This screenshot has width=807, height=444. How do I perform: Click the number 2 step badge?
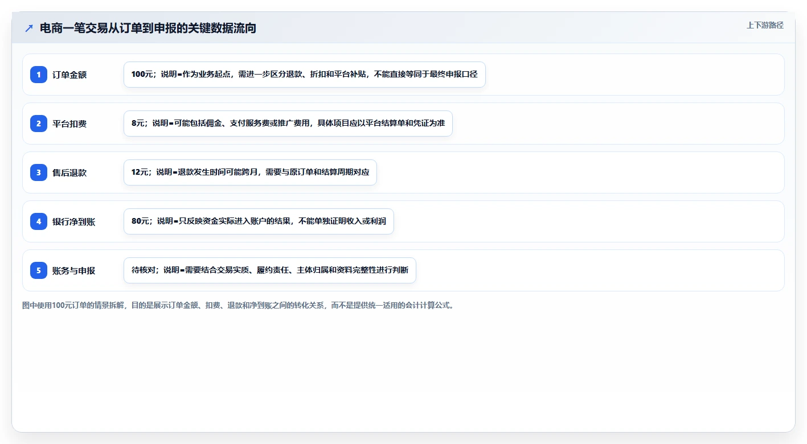coord(39,124)
